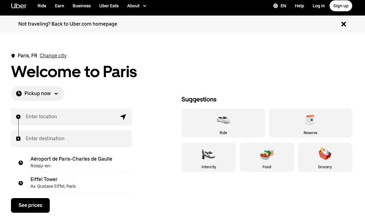365x224 pixels.
Task: Open the Help page link
Action: 299,6
